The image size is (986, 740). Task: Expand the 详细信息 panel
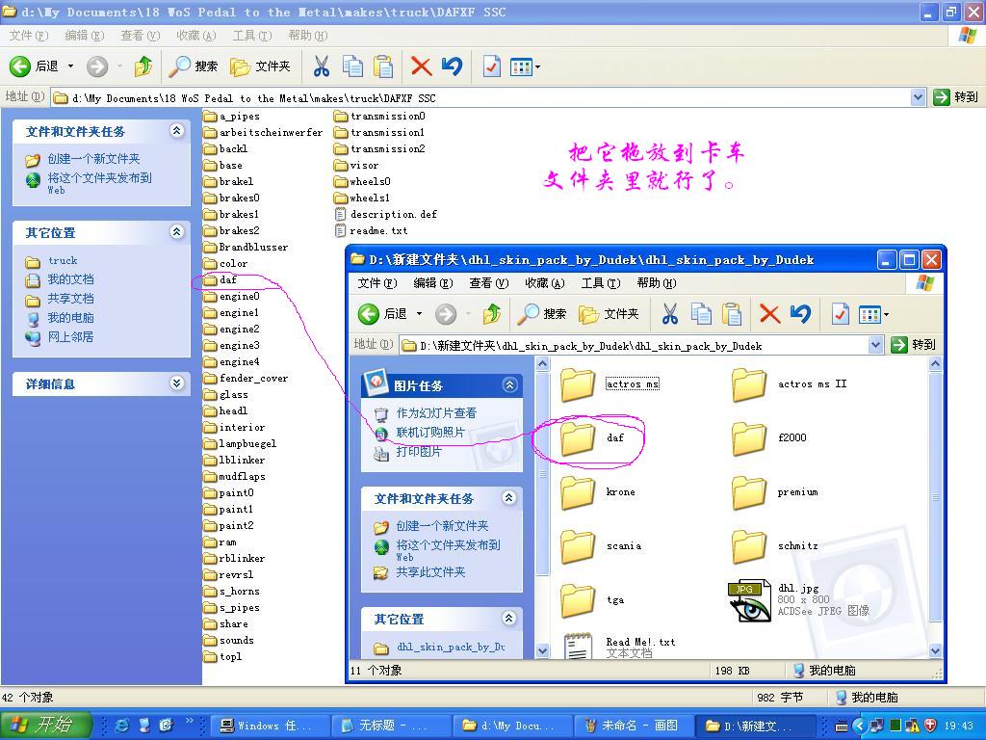coord(176,383)
